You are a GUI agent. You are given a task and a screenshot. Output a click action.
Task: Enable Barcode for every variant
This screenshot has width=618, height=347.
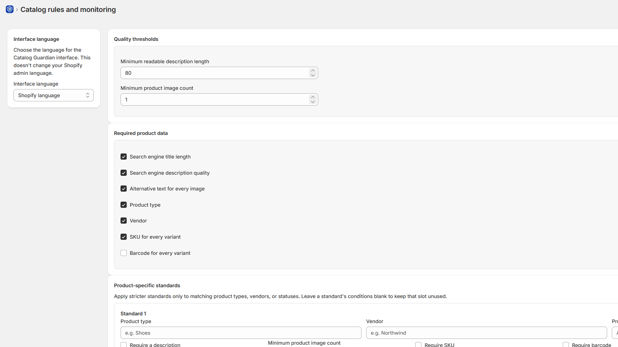(124, 253)
